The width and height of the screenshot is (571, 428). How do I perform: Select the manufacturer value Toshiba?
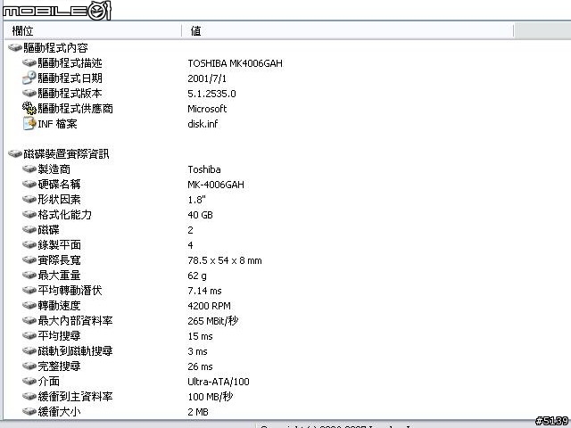tap(204, 169)
